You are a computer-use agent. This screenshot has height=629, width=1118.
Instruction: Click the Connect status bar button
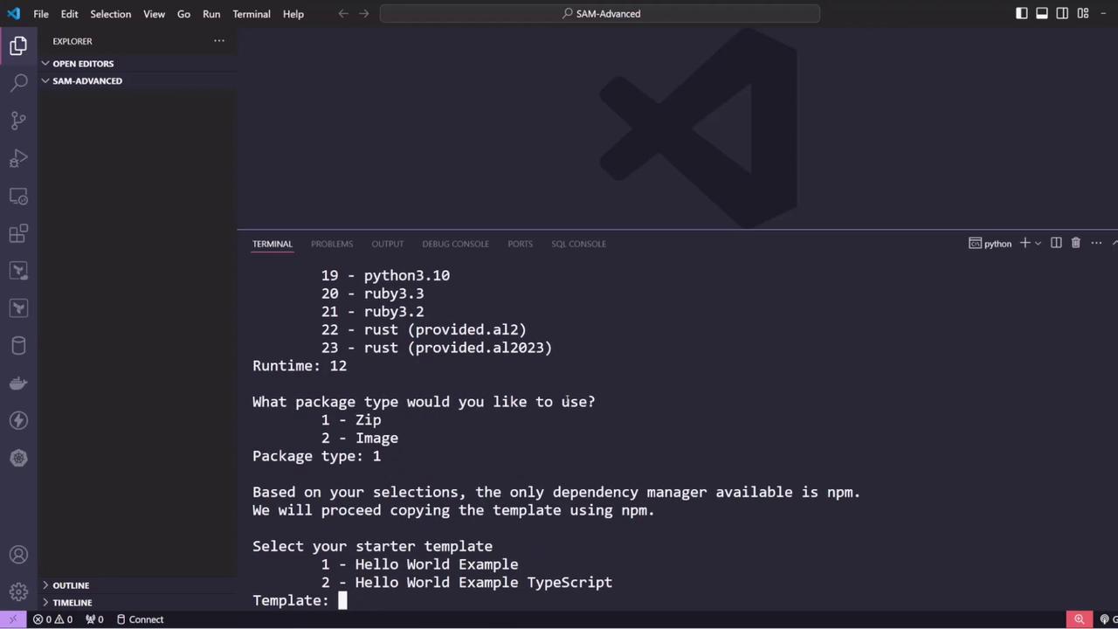[141, 619]
